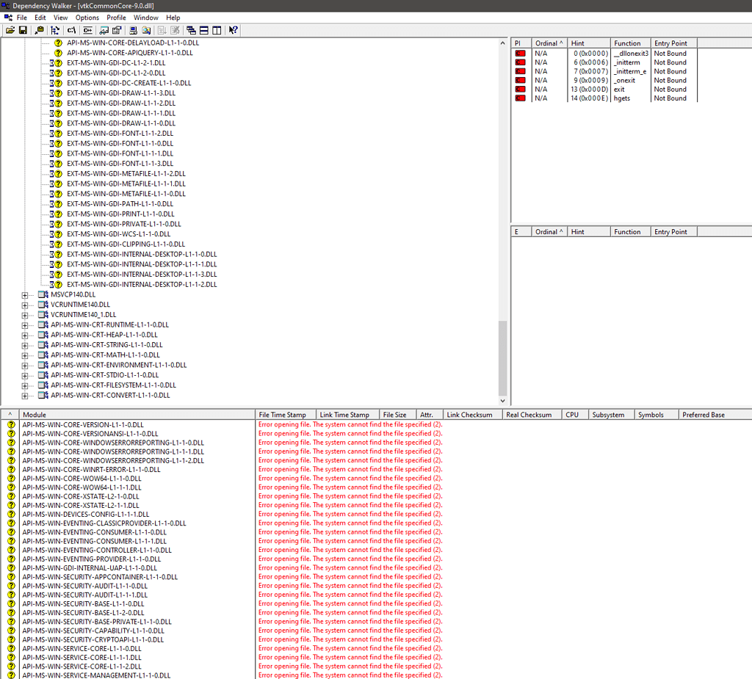
Task: Click the context Help arrow-question icon
Action: click(x=233, y=30)
